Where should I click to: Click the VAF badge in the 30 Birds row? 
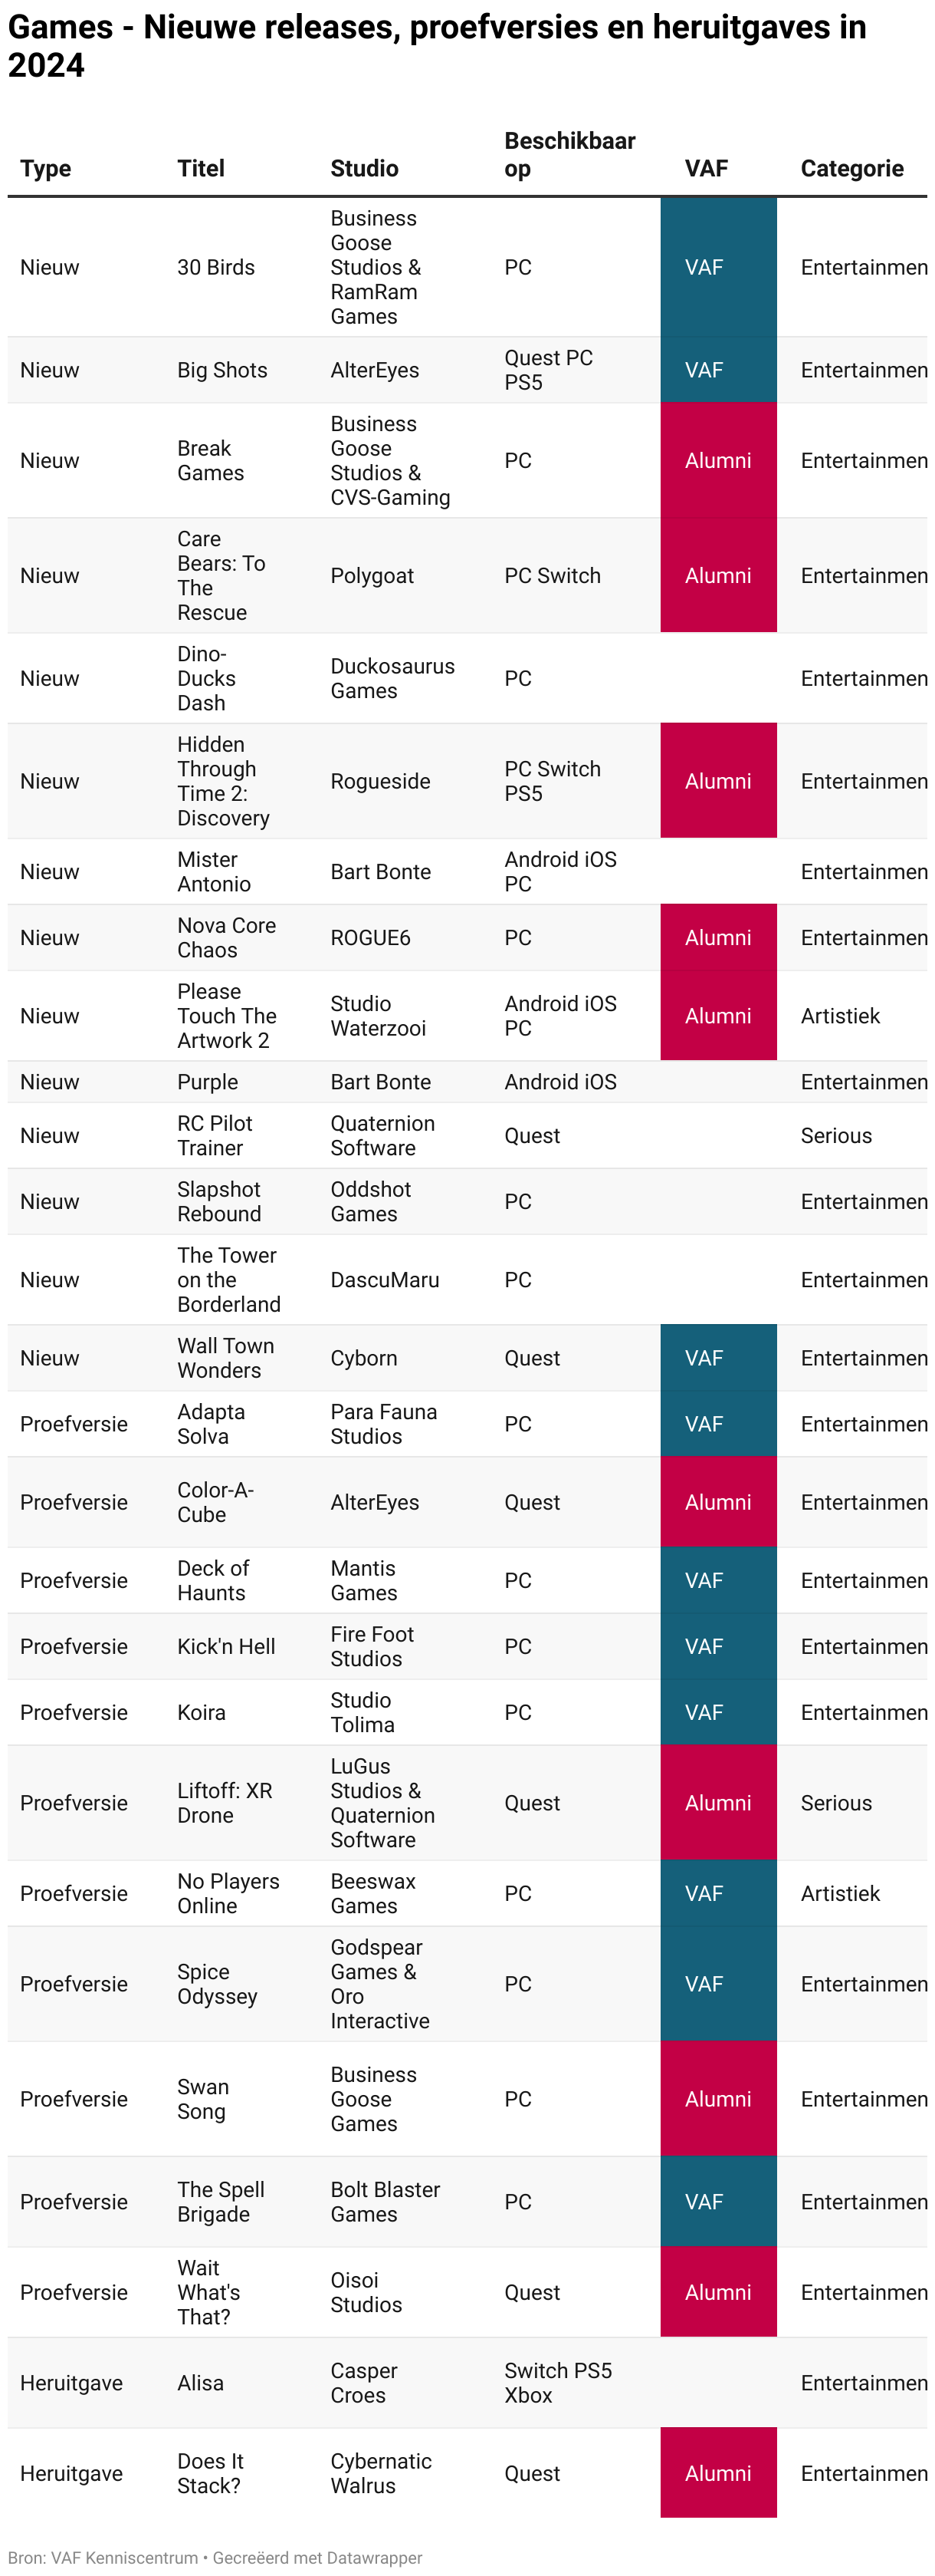coord(704,267)
